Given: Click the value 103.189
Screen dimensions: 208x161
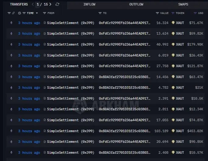Looking at the screenshot, I should click(x=161, y=131).
